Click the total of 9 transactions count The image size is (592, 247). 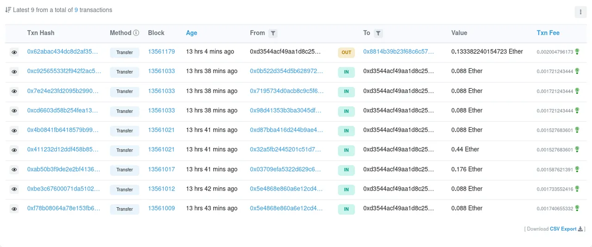76,10
